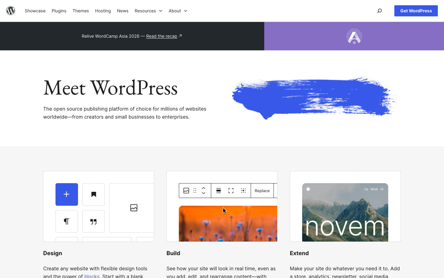
Task: Open the Read the recap link
Action: pyautogui.click(x=161, y=36)
